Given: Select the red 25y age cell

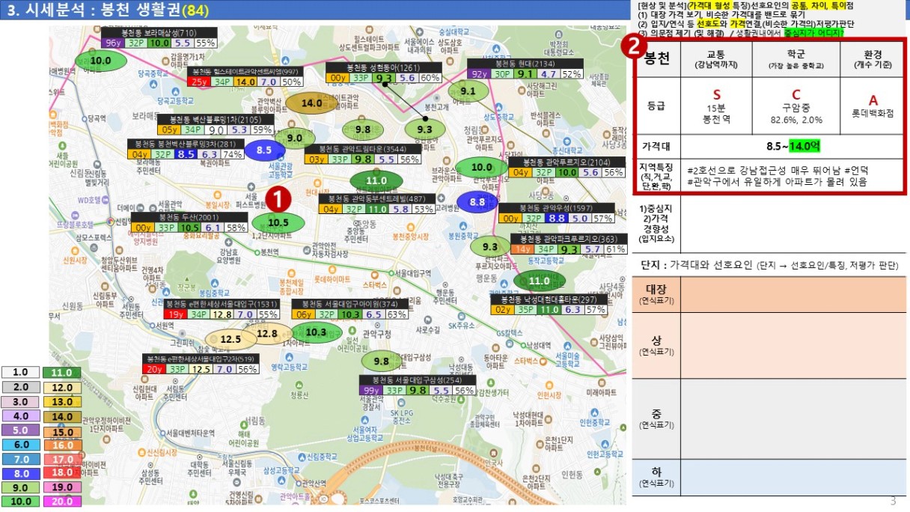Looking at the screenshot, I should coord(199,82).
